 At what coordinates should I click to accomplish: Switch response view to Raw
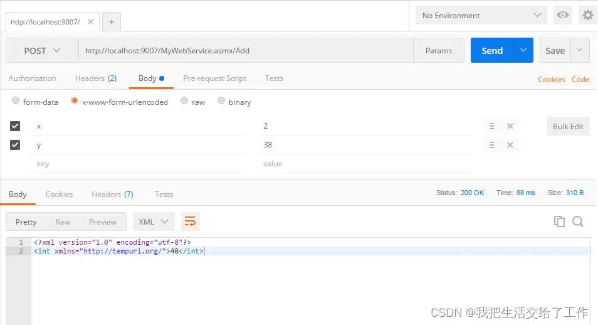pyautogui.click(x=63, y=222)
